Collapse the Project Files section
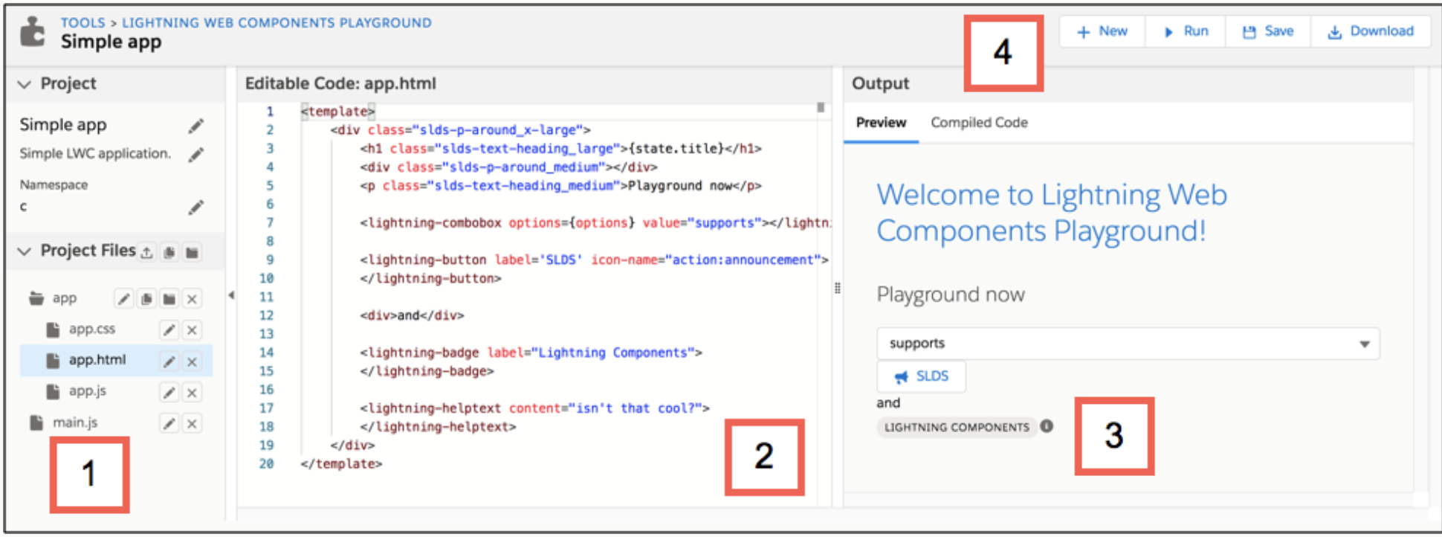 [x=25, y=251]
